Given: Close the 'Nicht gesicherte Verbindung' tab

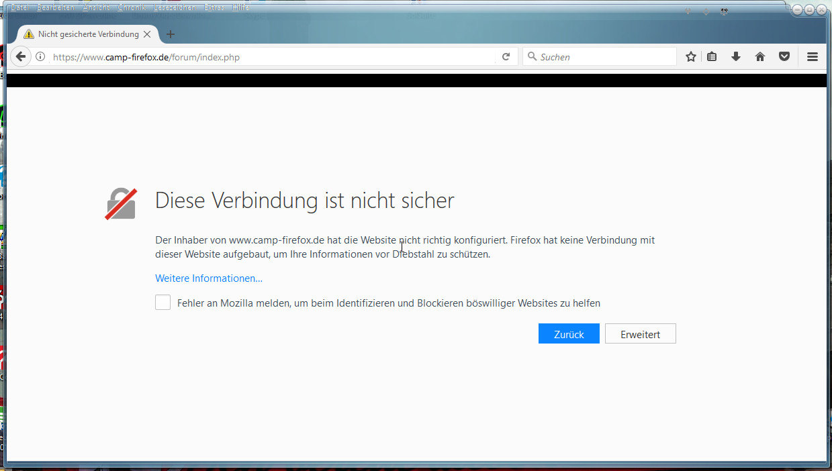Looking at the screenshot, I should pos(147,34).
